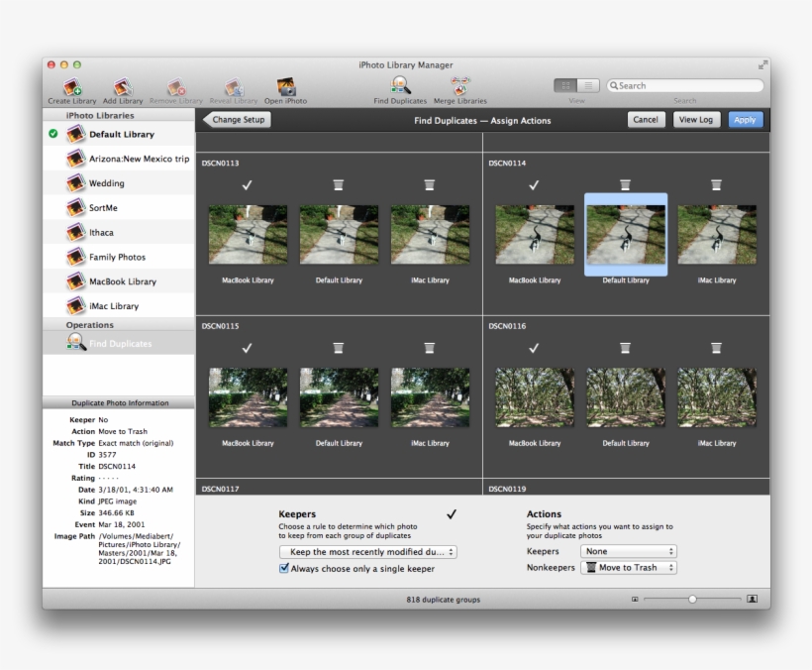Click the large thumbnail size icon
812x670 pixels.
[x=753, y=599]
